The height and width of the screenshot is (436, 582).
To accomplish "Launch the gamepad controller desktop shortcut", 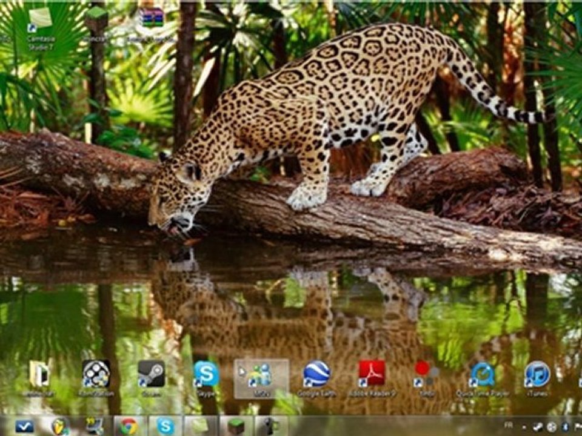I will tap(96, 378).
